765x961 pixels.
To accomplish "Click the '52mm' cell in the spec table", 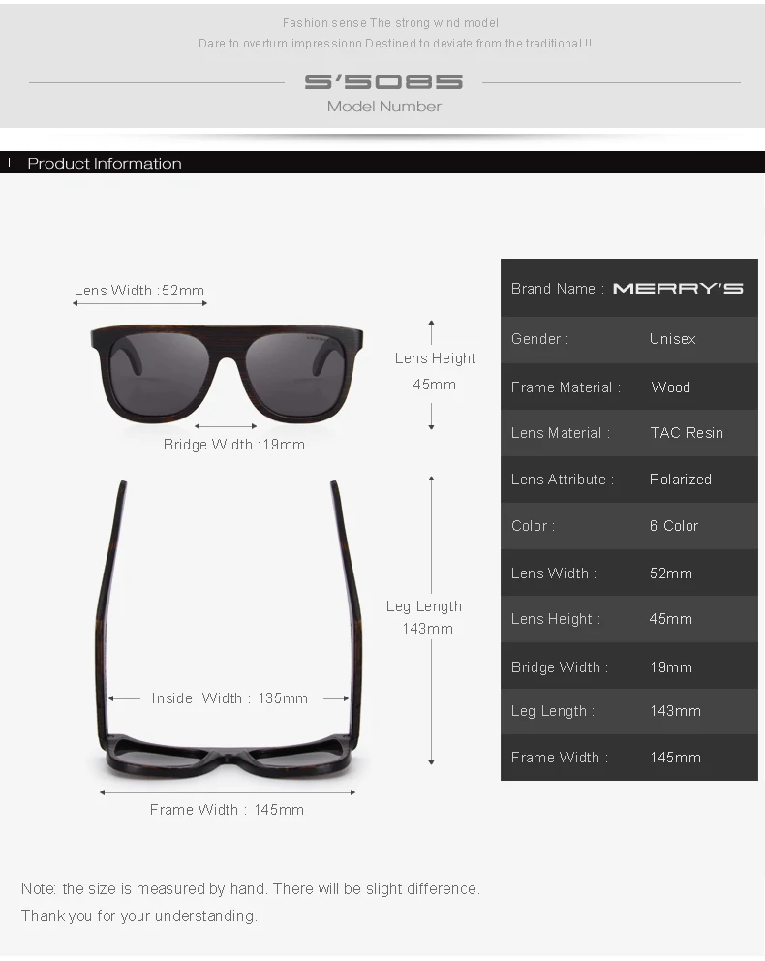I will (671, 573).
